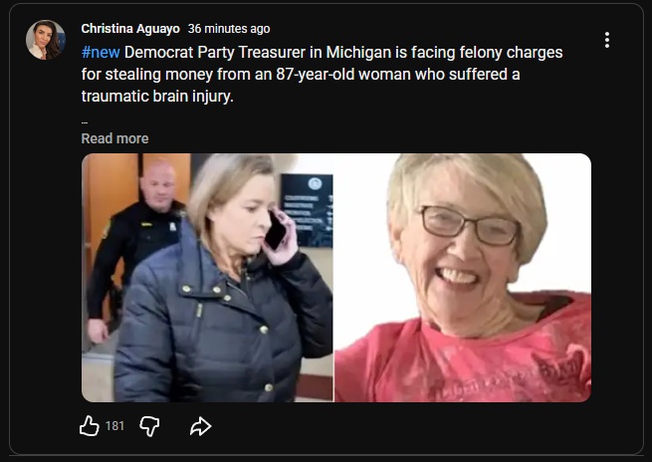The width and height of the screenshot is (652, 462).
Task: Click the directory sign in left photo
Action: click(x=307, y=210)
